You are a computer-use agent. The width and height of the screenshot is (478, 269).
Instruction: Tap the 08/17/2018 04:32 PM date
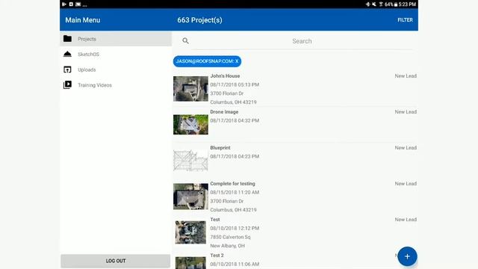235,120
